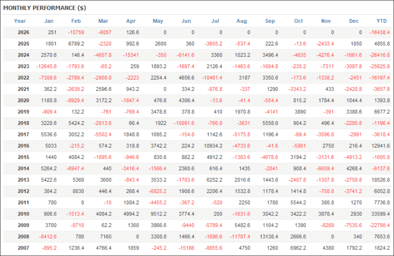Select the YTD column header

pyautogui.click(x=382, y=21)
